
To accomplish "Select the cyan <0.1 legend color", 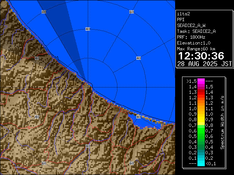I will click(x=201, y=164).
